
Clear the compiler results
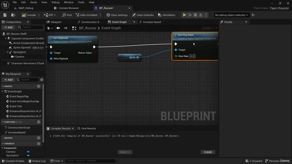pyautogui.click(x=208, y=152)
